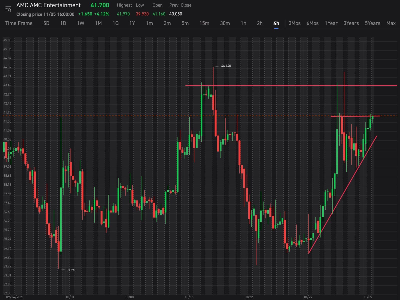The image size is (400, 300).
Task: Click the current price 41.700
Action: [100, 5]
